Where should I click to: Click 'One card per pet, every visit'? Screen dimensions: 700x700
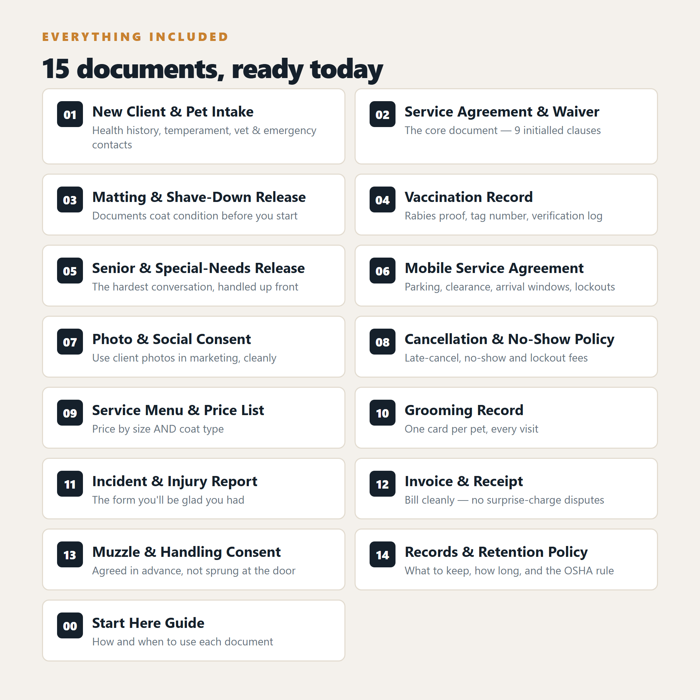(x=471, y=429)
